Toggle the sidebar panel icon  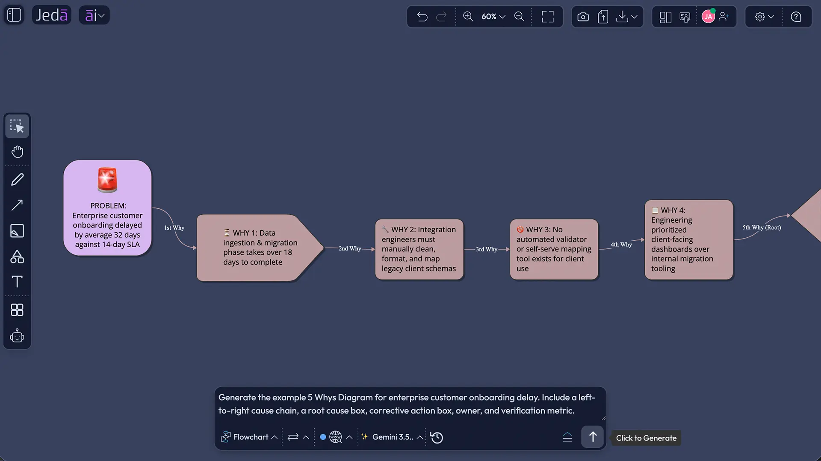coord(14,15)
